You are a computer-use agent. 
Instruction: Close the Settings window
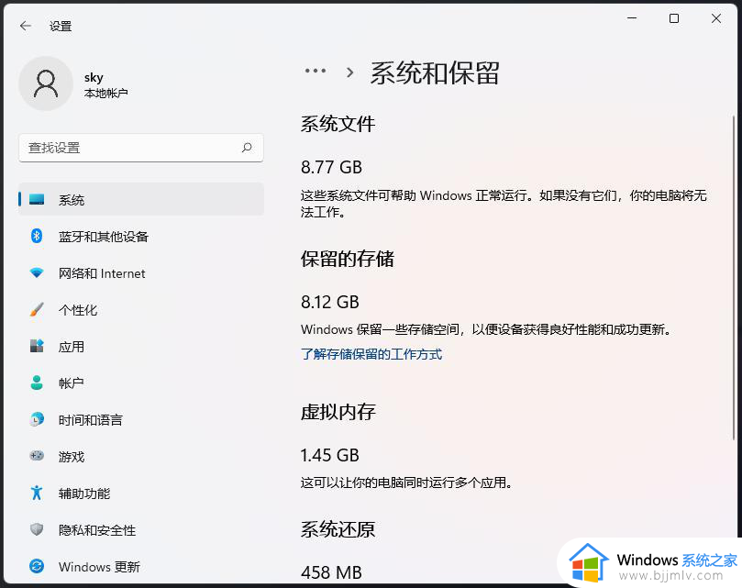[x=716, y=18]
